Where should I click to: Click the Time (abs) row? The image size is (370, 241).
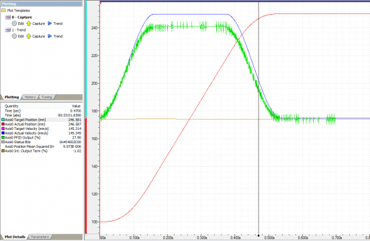click(x=41, y=115)
